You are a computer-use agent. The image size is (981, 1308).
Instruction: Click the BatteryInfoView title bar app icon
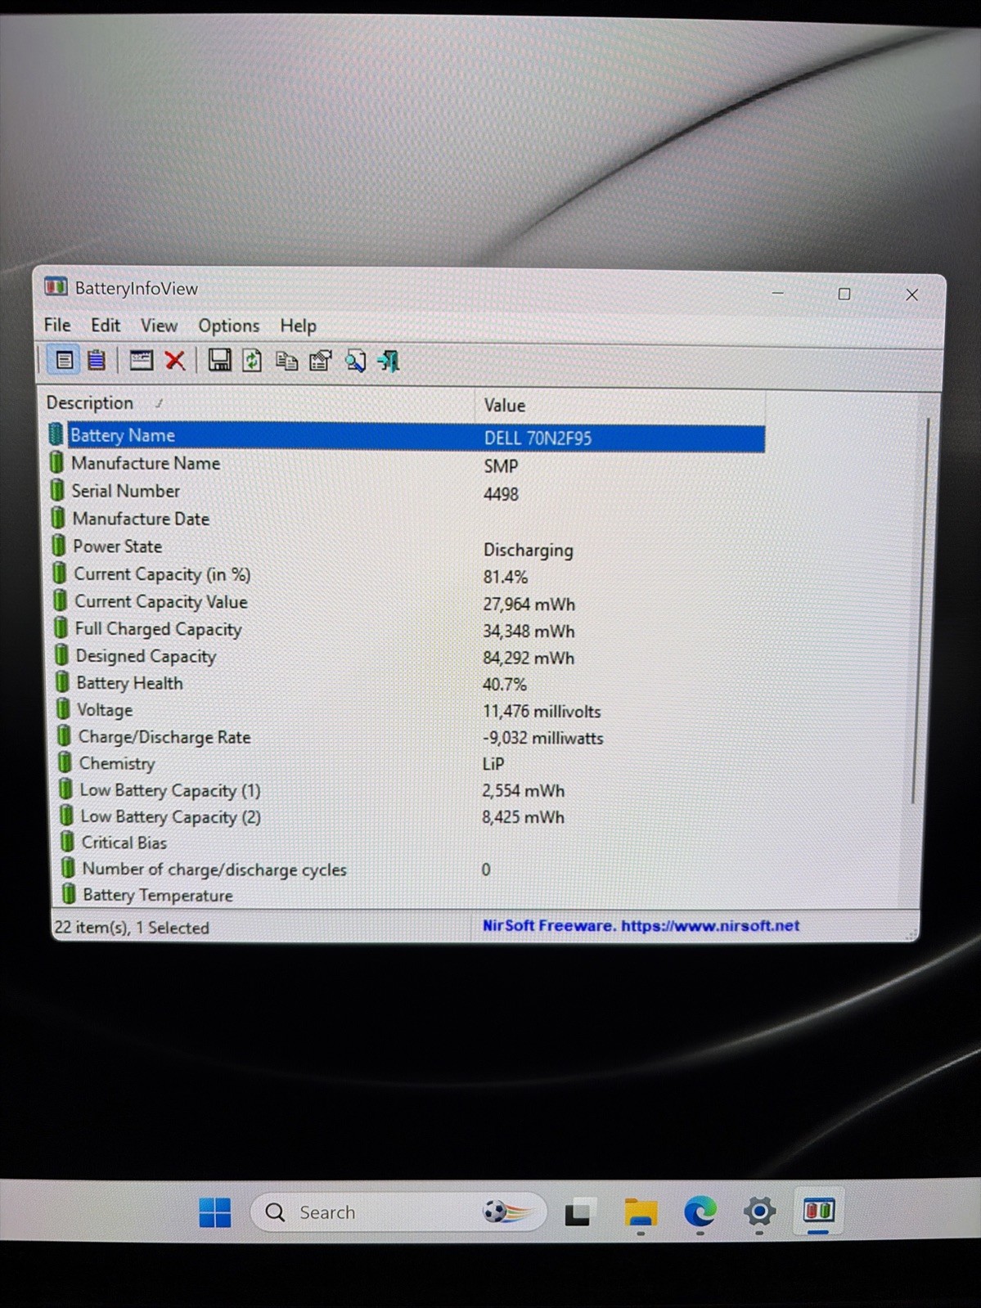pyautogui.click(x=56, y=287)
